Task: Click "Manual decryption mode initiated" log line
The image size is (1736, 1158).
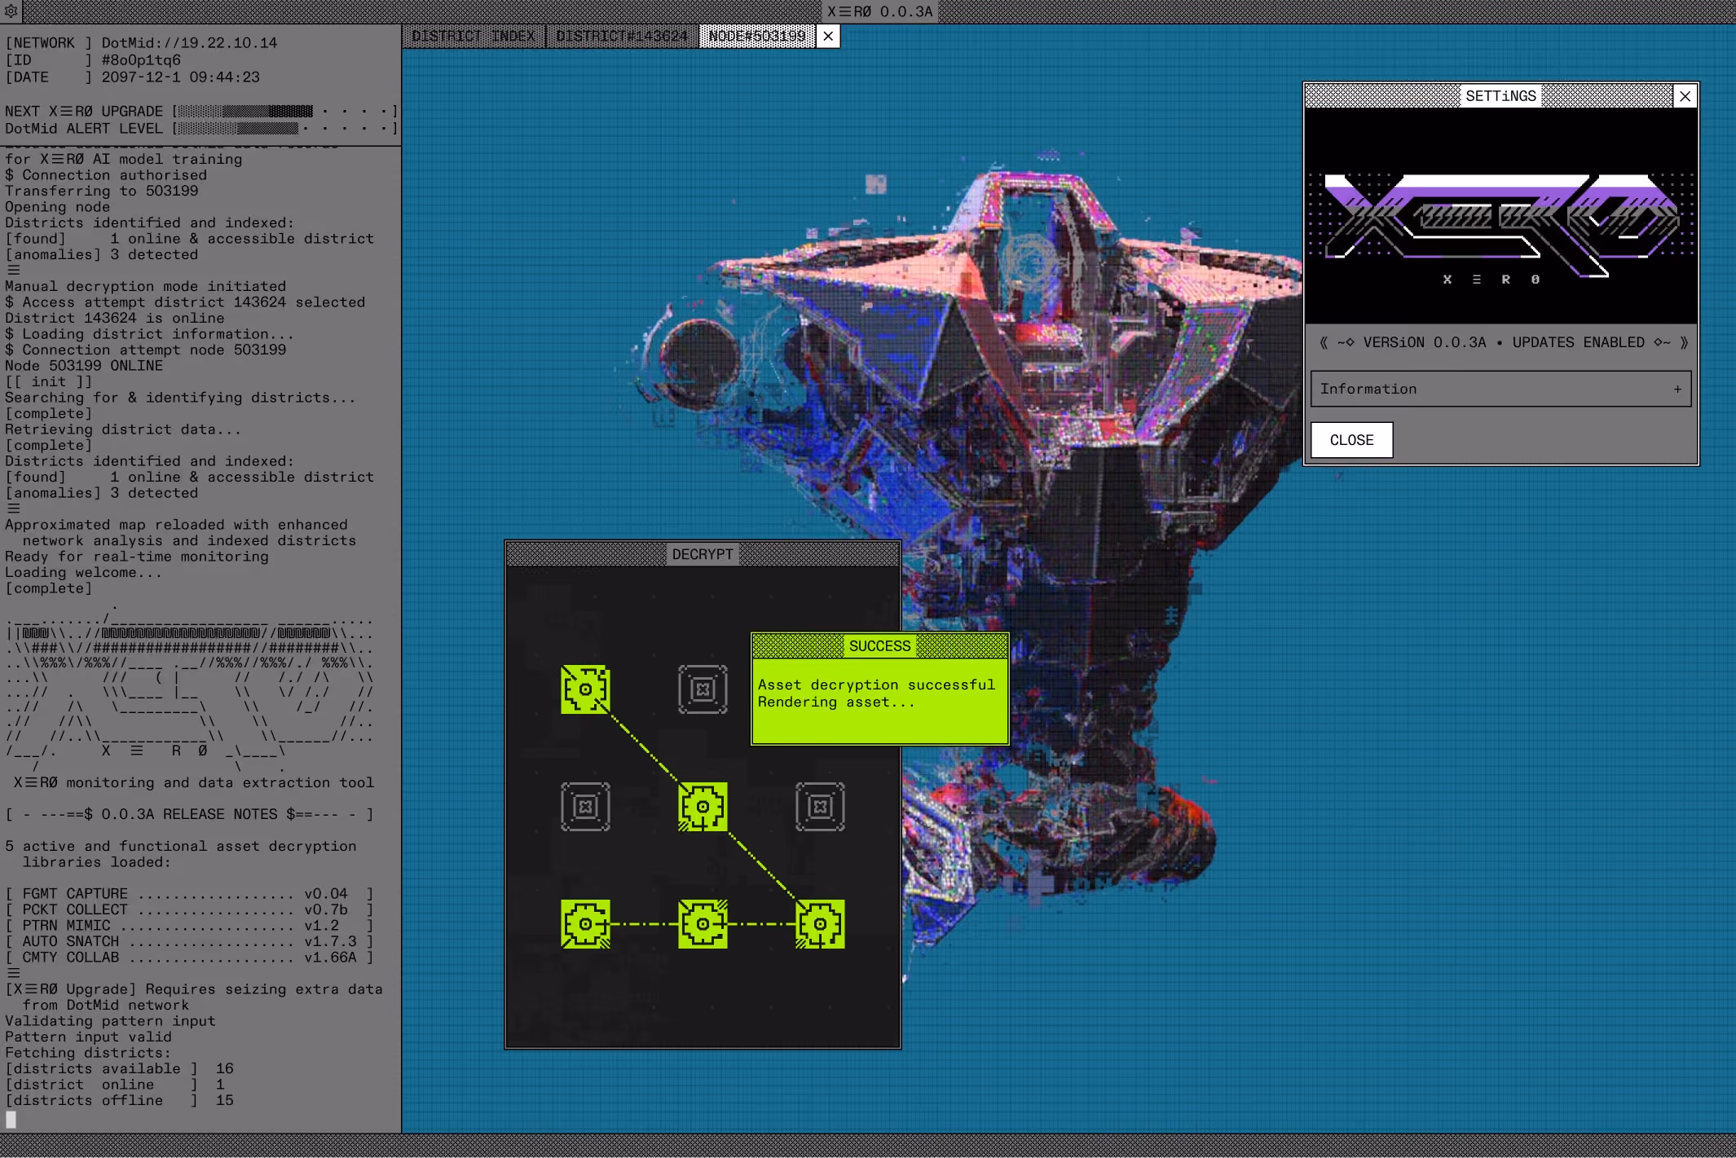Action: tap(146, 287)
